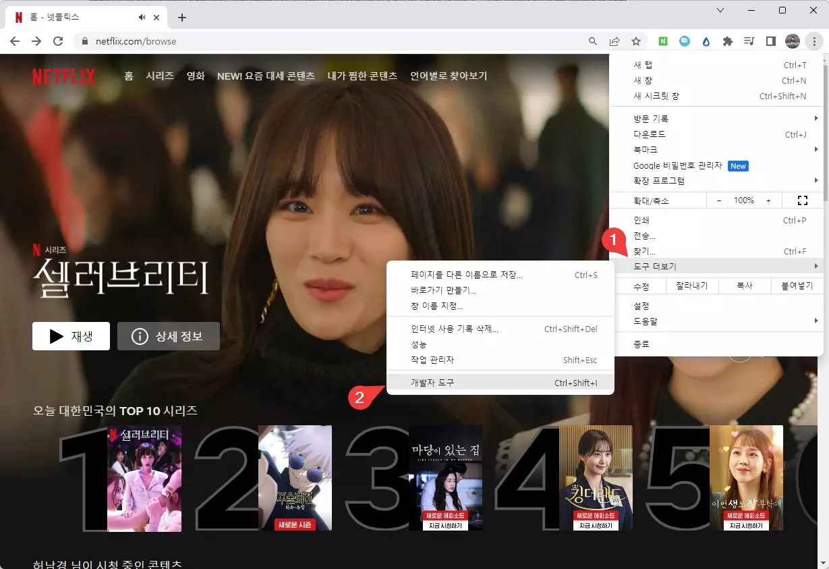Reload the Netflix page
Screen dimensions: 829x569
point(58,41)
